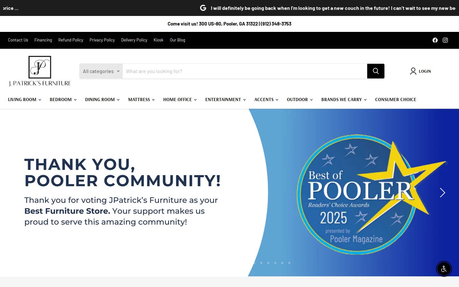Open the Facebook page icon
Viewport: 459px width, 287px height.
[435, 40]
